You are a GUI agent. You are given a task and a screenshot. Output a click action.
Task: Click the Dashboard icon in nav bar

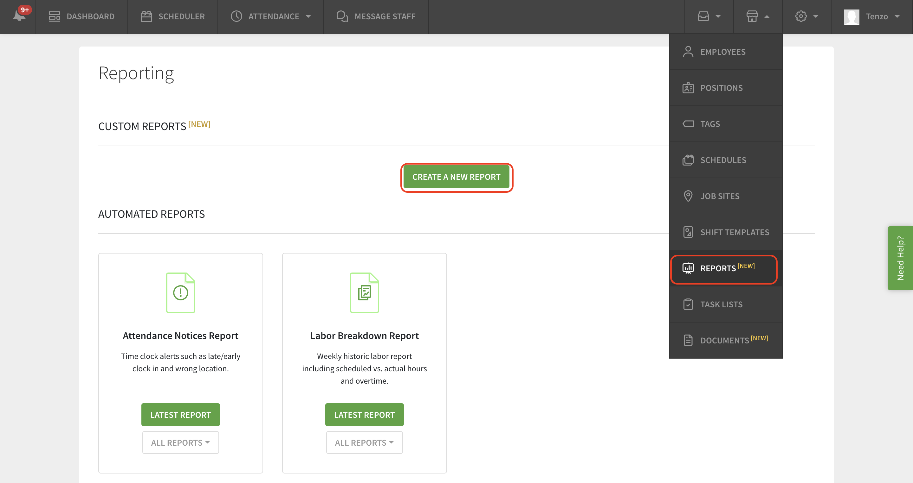55,16
